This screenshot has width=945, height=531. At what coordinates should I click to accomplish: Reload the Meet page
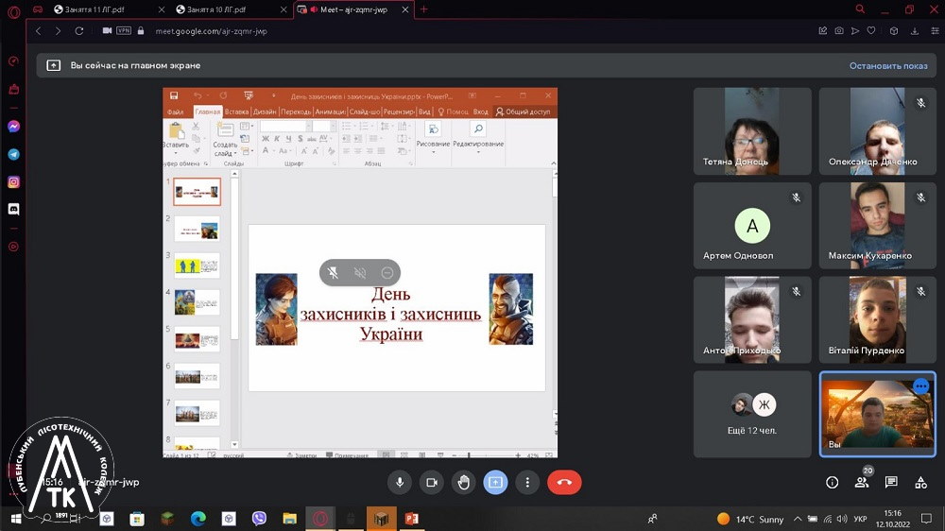pos(79,31)
